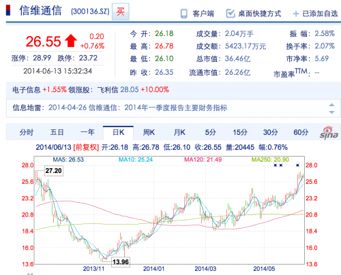Open the 客户端 client link
341x275 pixels.
(x=203, y=14)
